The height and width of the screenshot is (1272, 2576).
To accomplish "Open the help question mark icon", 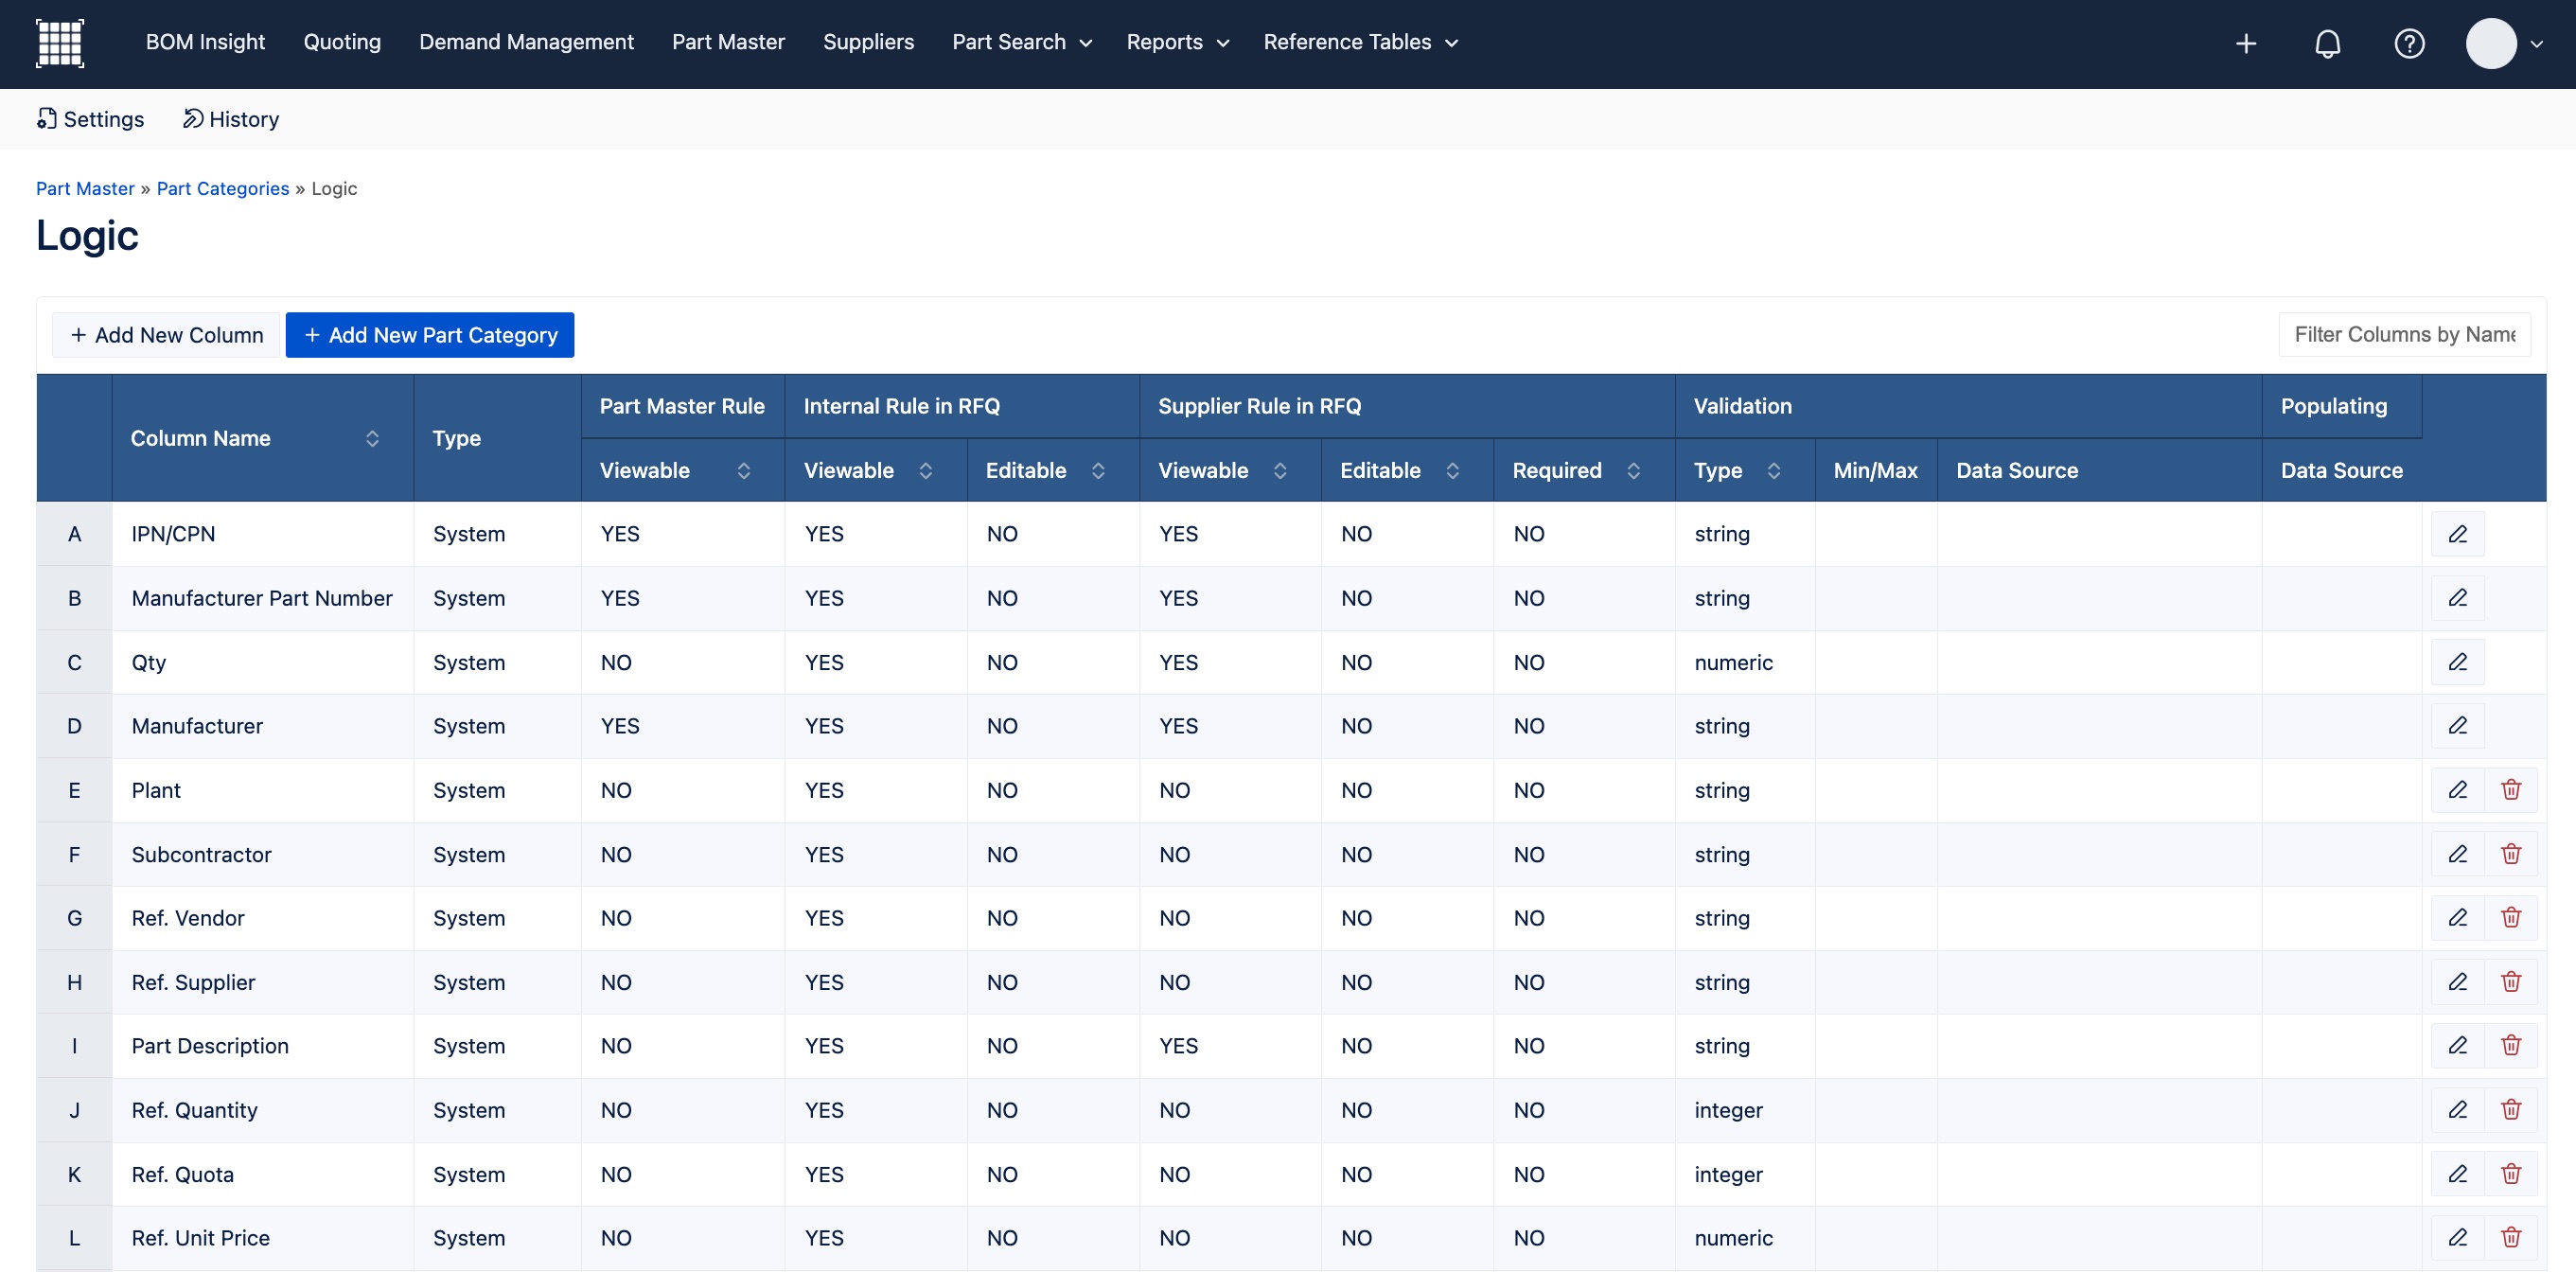I will coord(2409,43).
